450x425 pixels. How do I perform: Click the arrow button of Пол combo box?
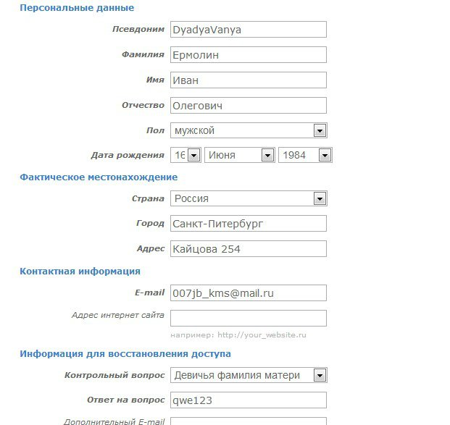[320, 131]
